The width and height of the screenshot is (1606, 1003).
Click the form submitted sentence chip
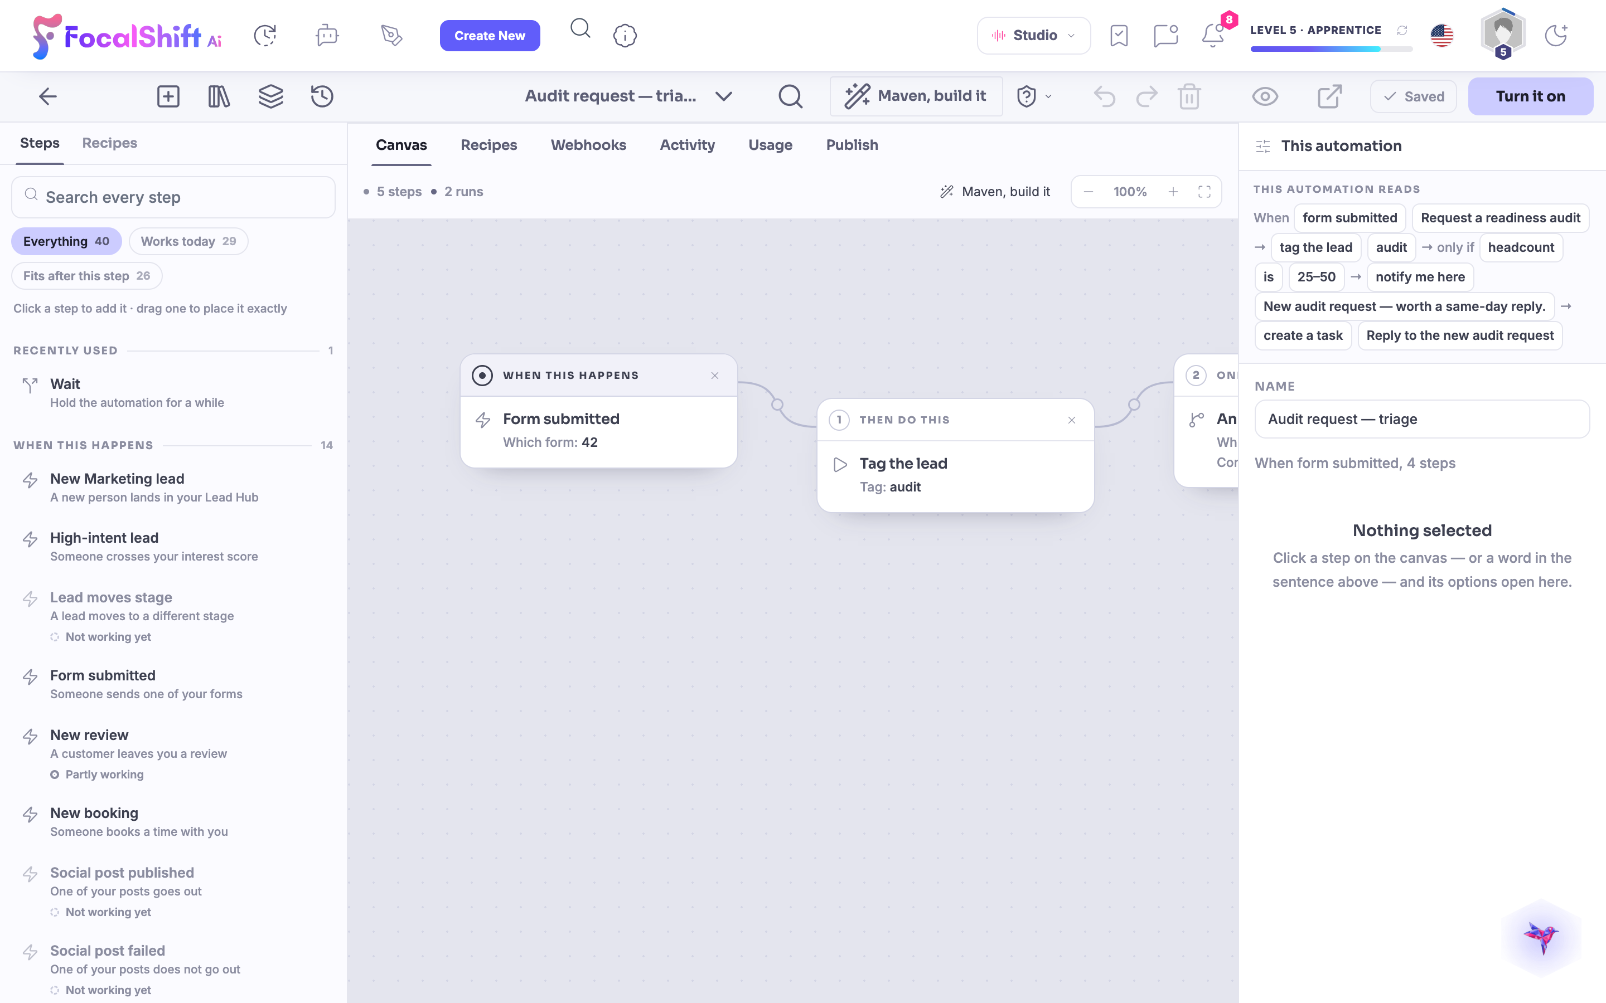[x=1349, y=218]
